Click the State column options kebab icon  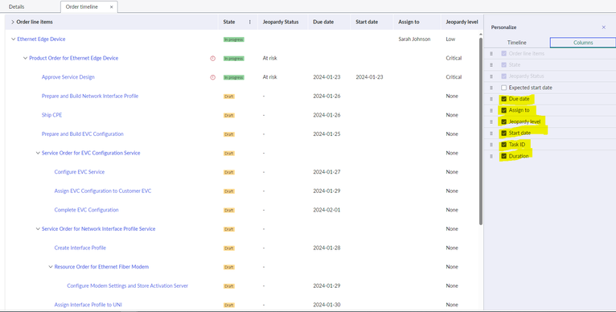coord(250,22)
